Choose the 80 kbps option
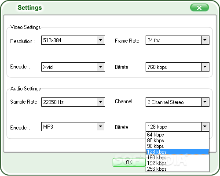The width and height of the screenshot is (220, 176). click(177, 140)
